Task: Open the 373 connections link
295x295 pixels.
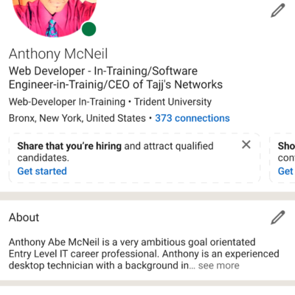Action: 192,118
